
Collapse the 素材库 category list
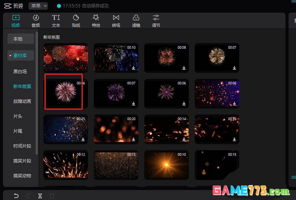(x=10, y=56)
